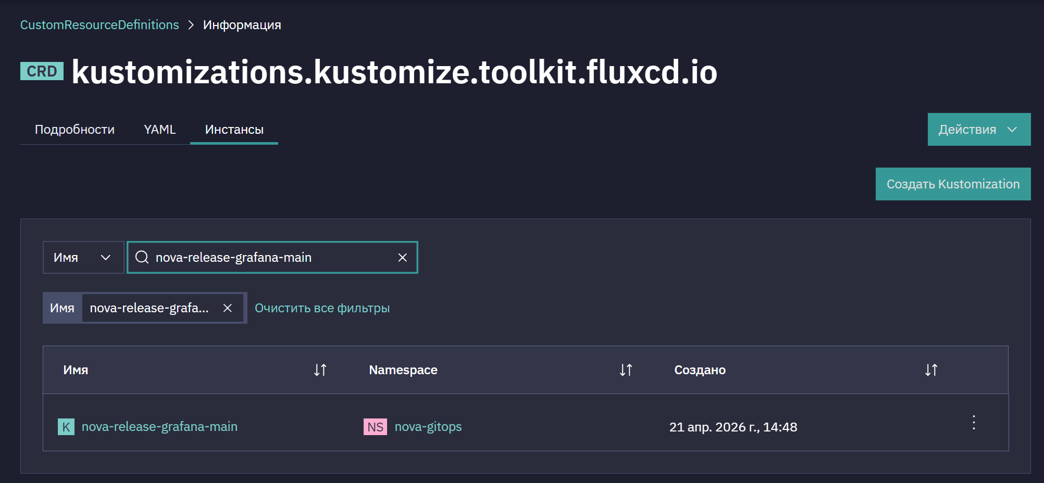Screen dimensions: 1044x483
Task: Click the Namespace column header
Action: 403,370
